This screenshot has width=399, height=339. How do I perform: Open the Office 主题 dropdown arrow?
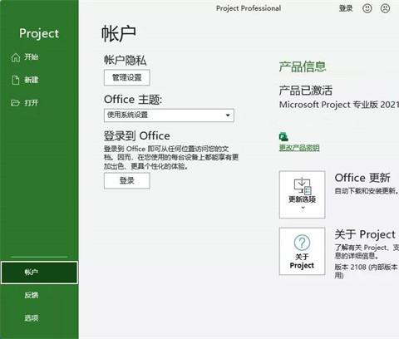pos(228,115)
